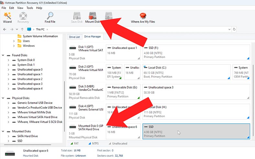The width and height of the screenshot is (255, 159).
Task: Refresh the address bar location
Action: point(234,29)
